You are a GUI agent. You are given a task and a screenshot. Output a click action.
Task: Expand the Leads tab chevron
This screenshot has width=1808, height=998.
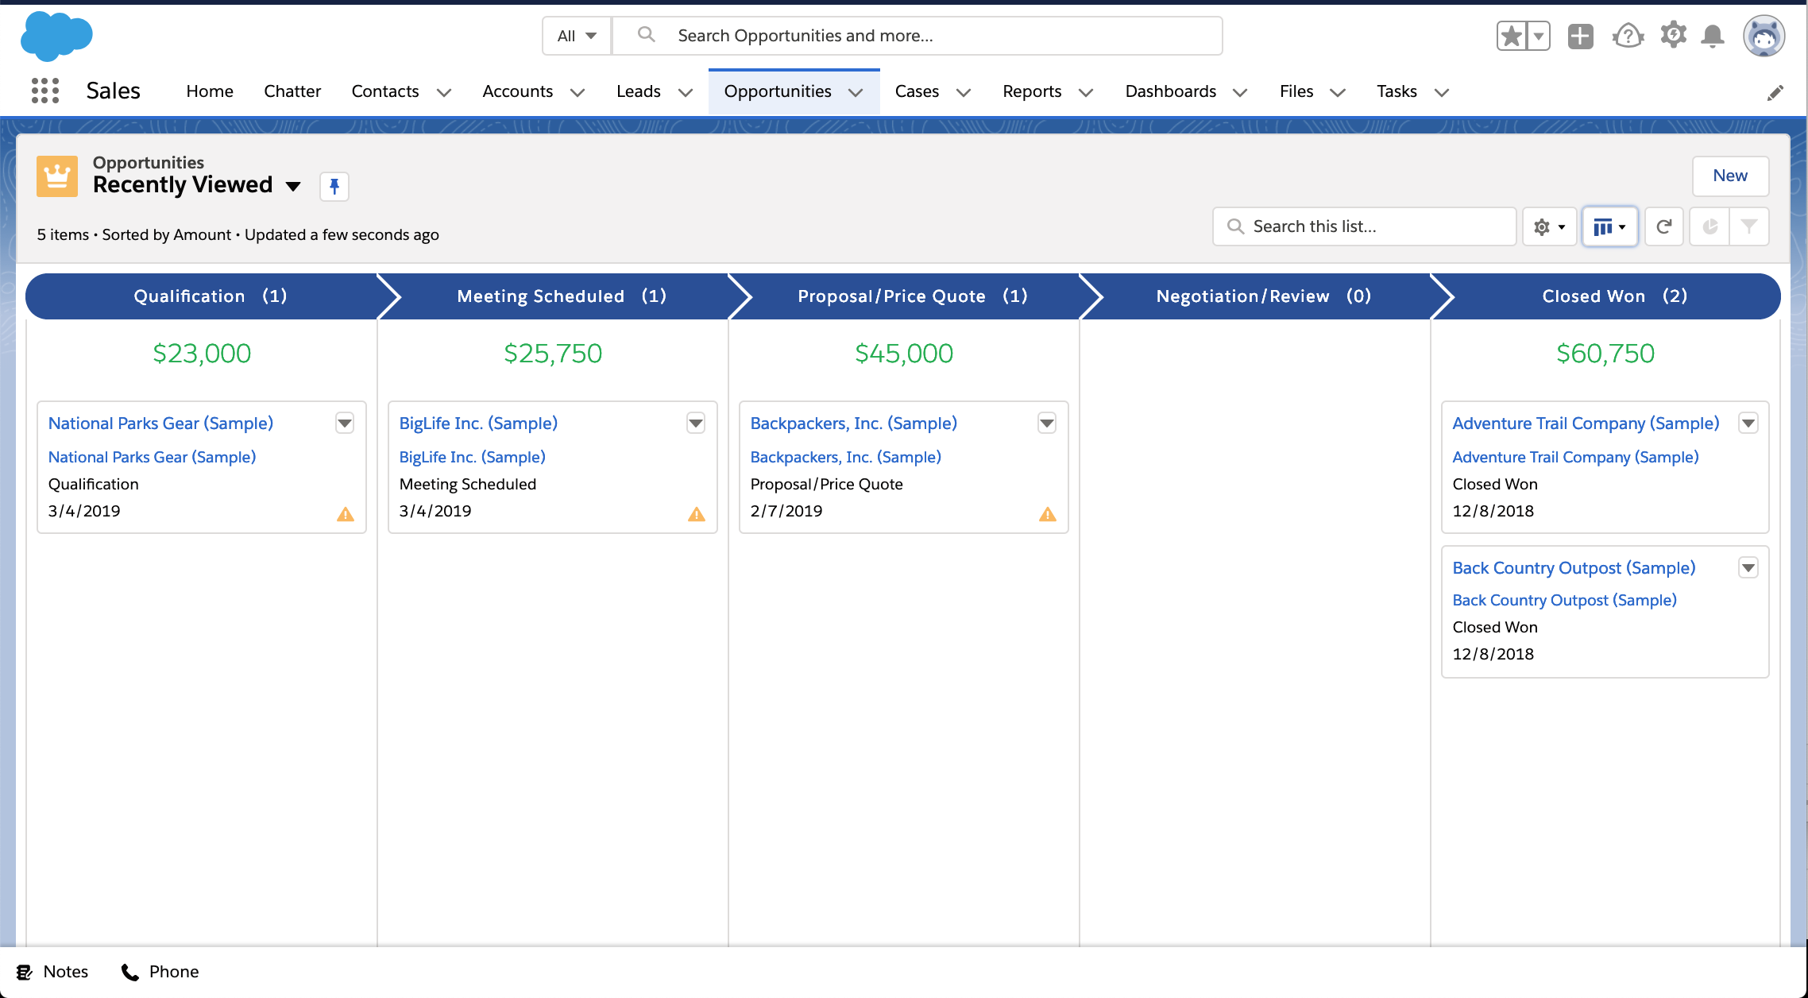click(x=686, y=92)
